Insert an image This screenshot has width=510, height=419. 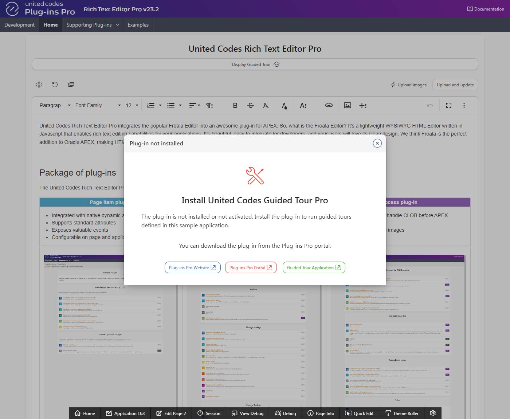point(348,105)
